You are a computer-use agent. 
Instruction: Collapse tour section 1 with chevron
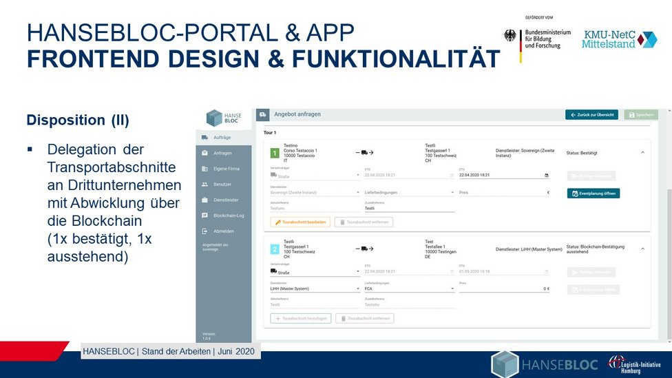[642, 153]
